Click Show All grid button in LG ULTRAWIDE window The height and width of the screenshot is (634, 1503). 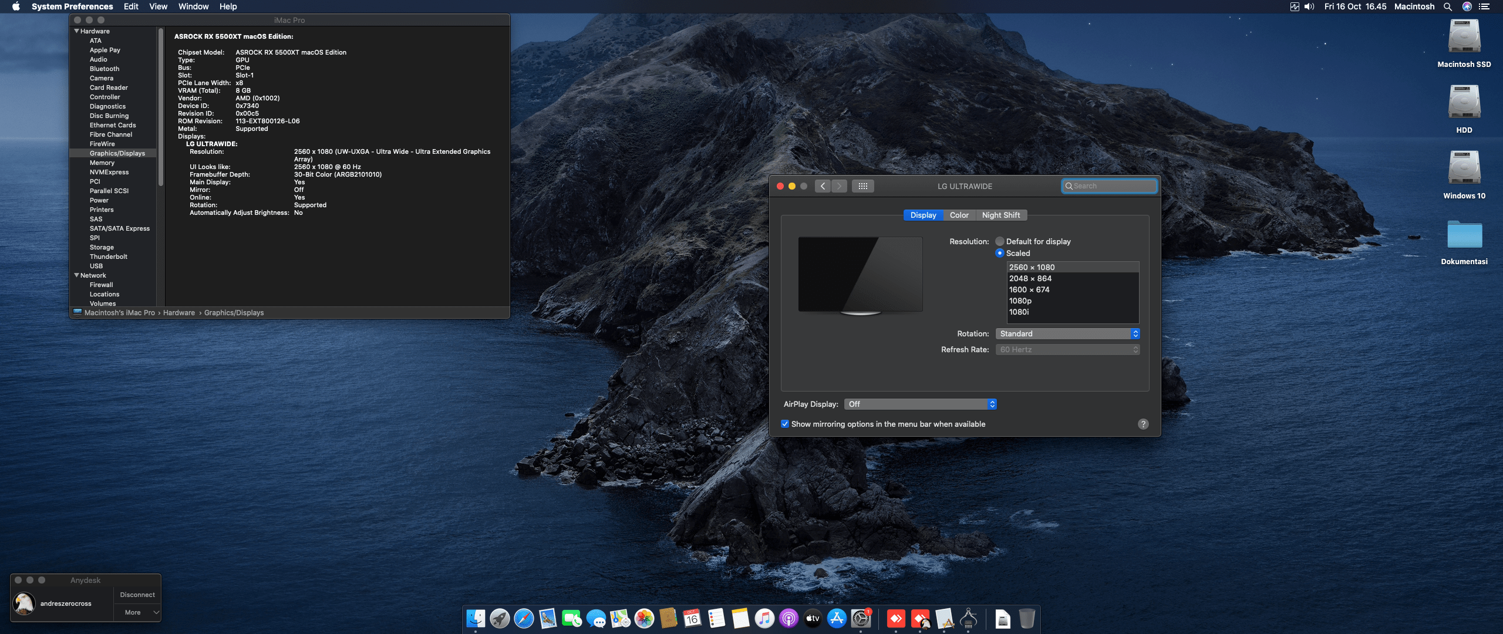[862, 186]
